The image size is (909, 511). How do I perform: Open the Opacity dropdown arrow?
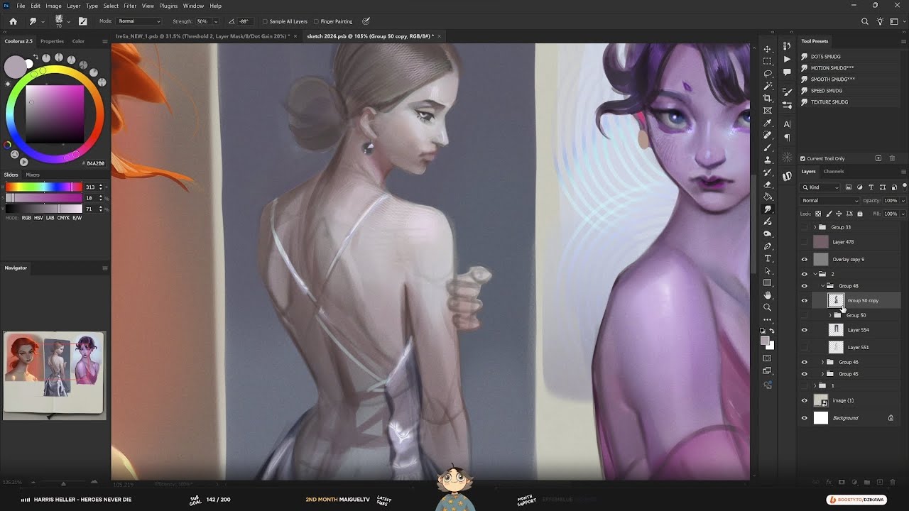pyautogui.click(x=903, y=201)
